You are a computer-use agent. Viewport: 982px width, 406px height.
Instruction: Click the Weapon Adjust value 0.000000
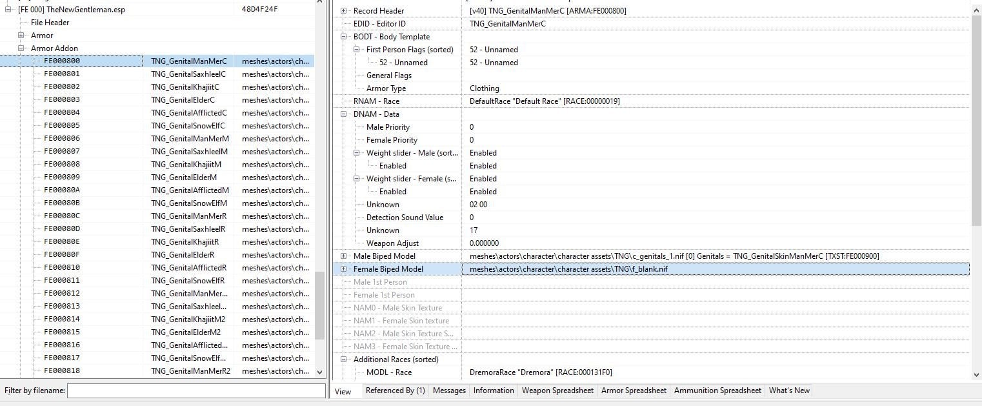click(484, 243)
